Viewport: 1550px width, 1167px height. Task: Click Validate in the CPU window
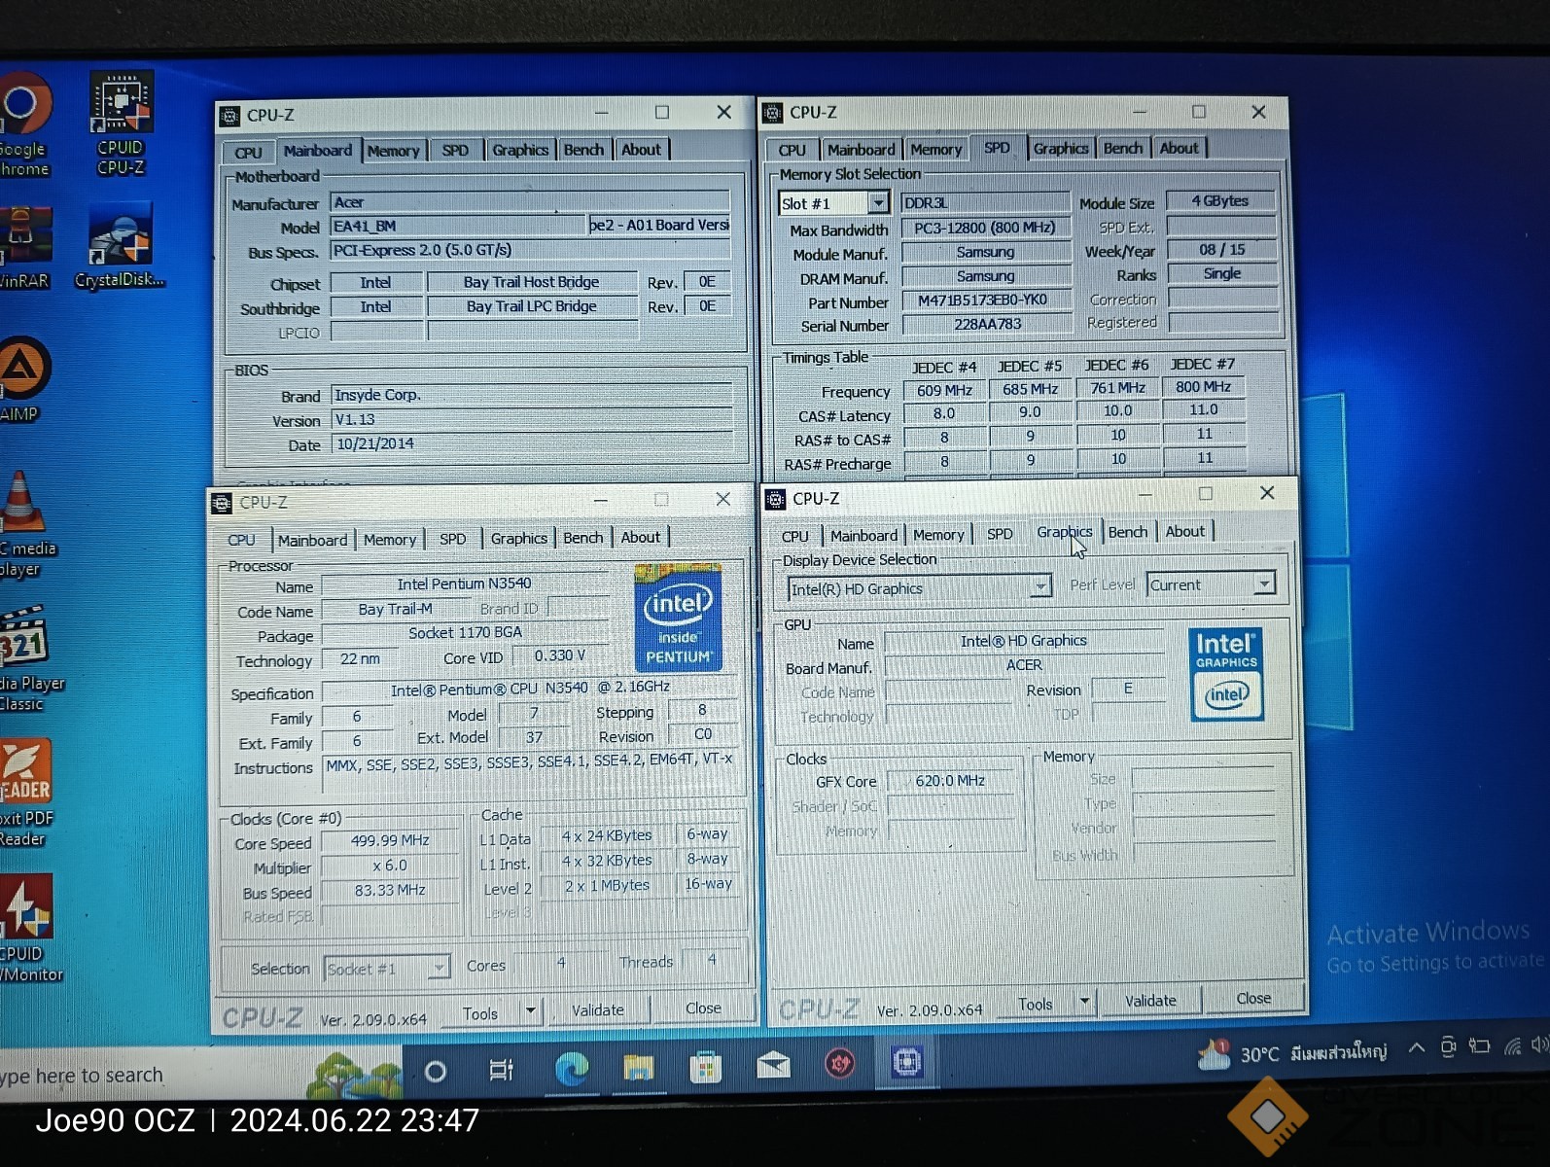598,1010
